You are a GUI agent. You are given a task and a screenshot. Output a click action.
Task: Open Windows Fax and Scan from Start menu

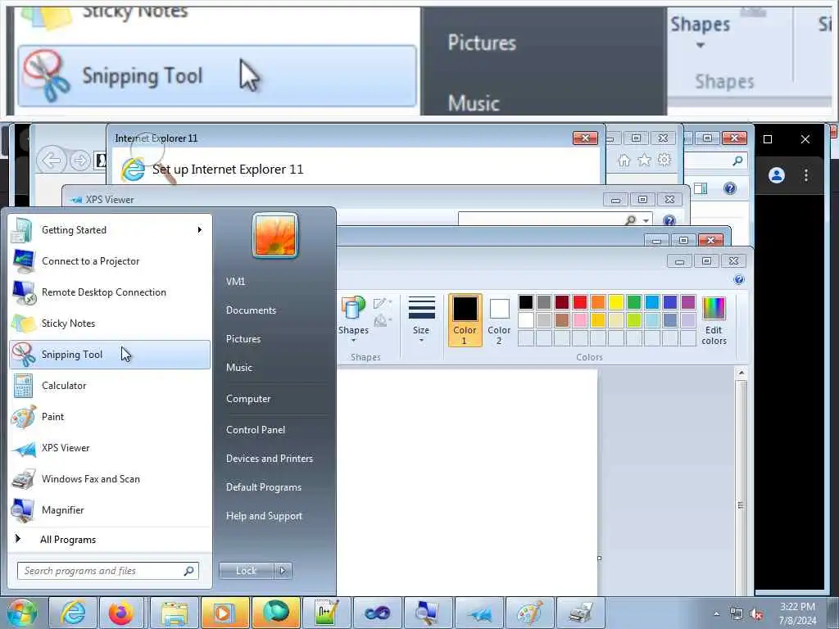110,478
